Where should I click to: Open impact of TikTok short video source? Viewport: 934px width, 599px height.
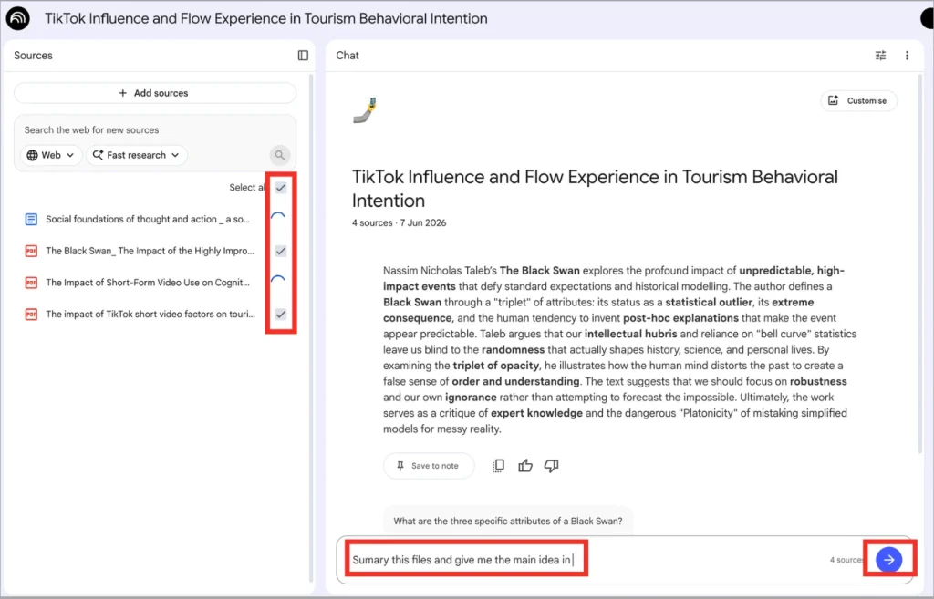(150, 314)
